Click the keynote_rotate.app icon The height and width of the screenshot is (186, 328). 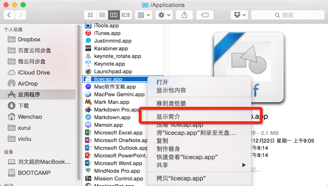[x=88, y=56]
